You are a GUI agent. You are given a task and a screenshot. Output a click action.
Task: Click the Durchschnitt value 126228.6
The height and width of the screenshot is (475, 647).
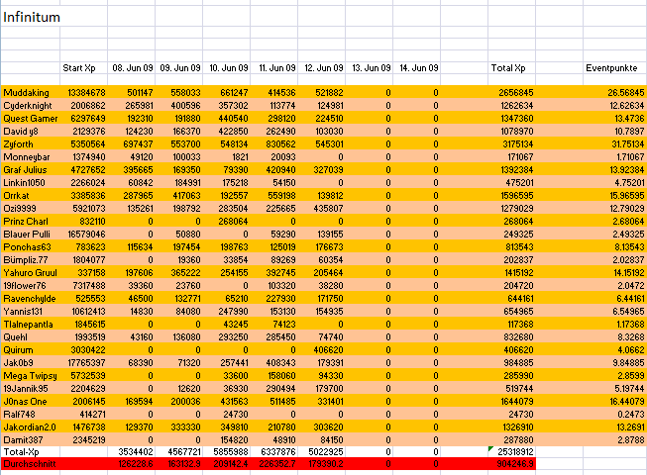tap(136, 464)
